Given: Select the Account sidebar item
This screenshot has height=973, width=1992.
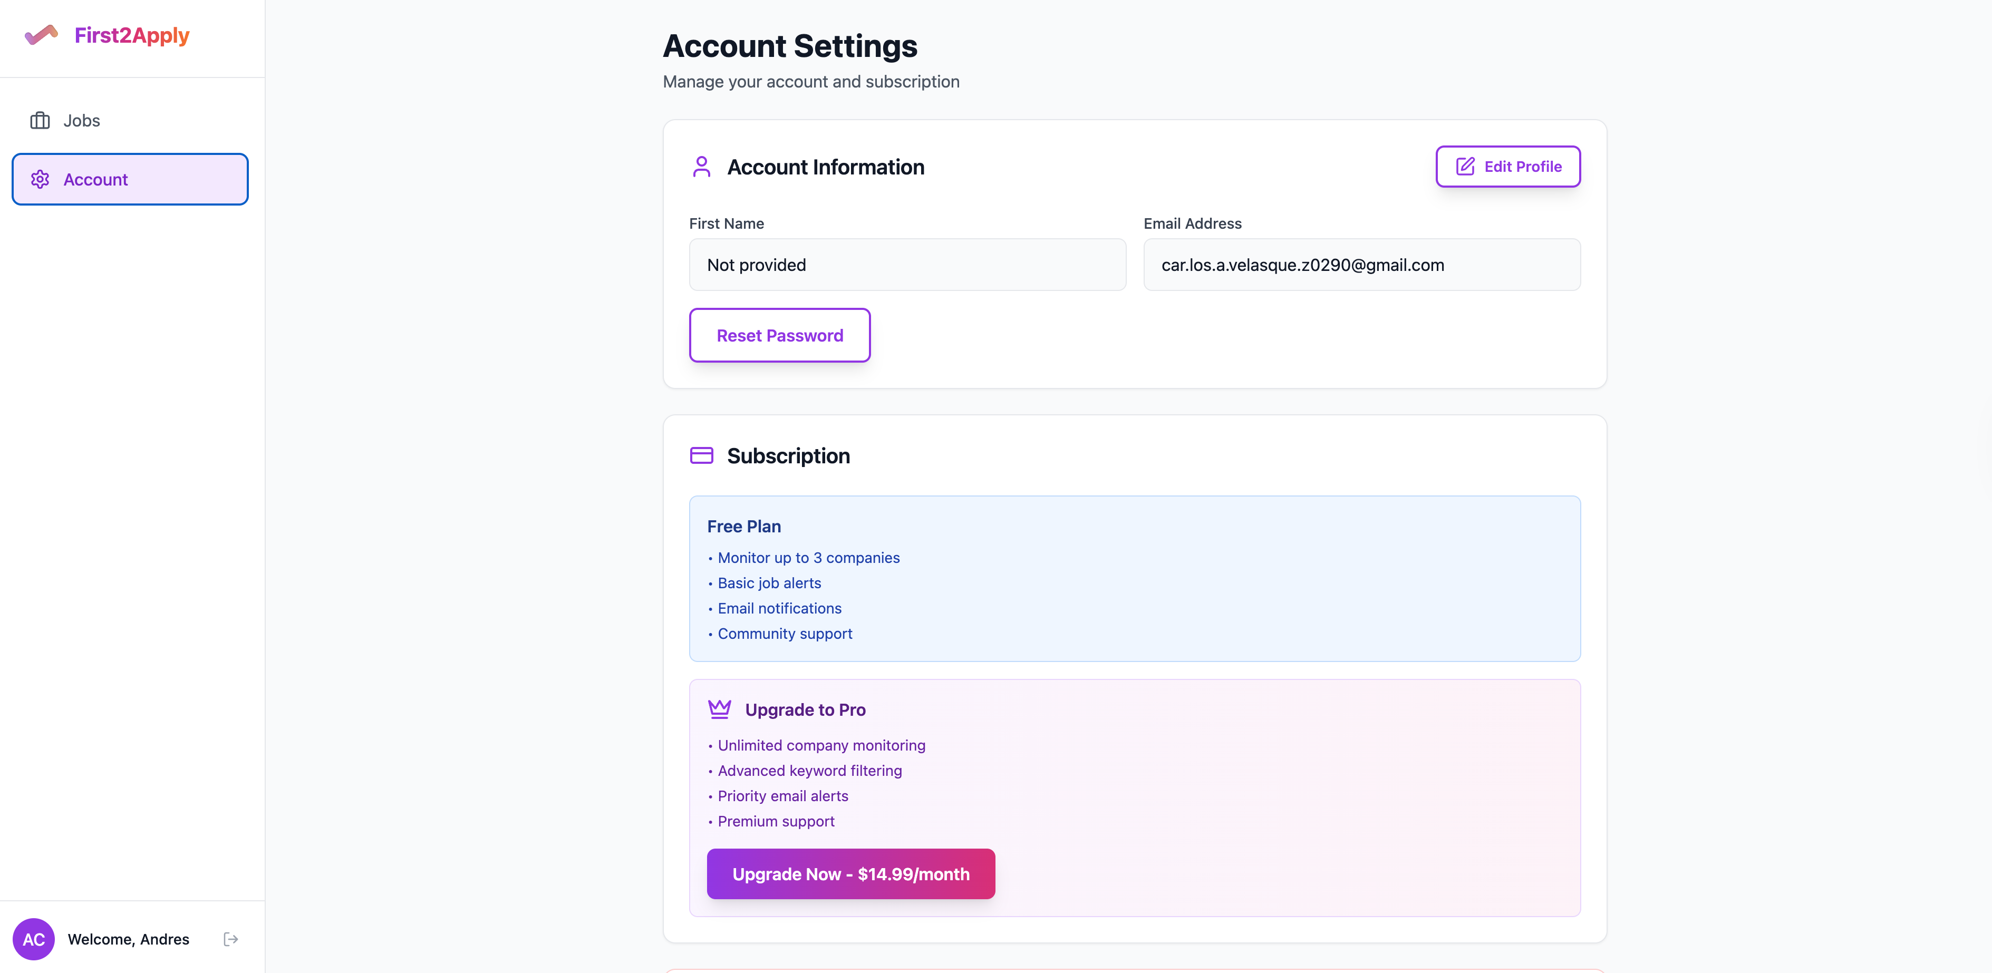Looking at the screenshot, I should tap(130, 179).
